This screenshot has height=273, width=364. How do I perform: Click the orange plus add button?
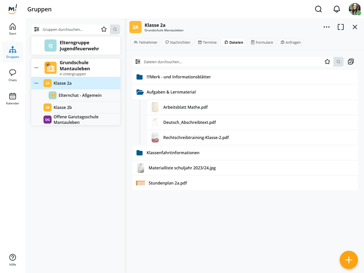[349, 260]
